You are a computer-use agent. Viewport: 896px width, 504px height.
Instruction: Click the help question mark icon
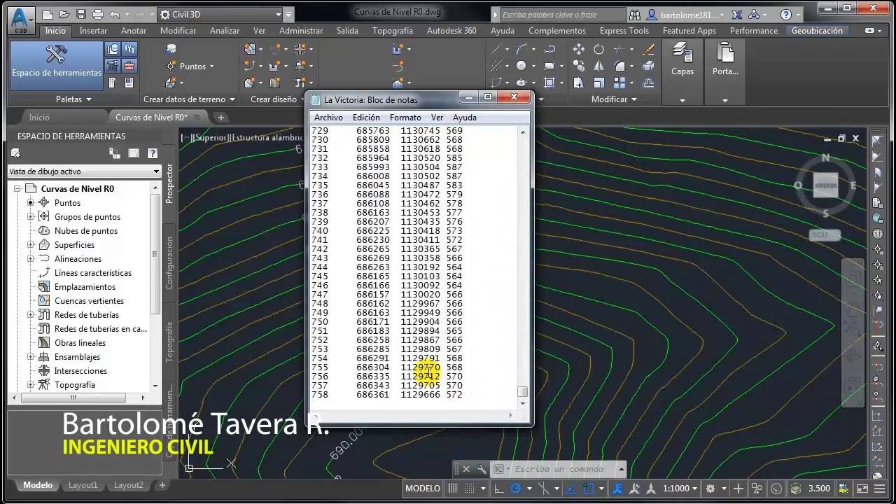785,14
